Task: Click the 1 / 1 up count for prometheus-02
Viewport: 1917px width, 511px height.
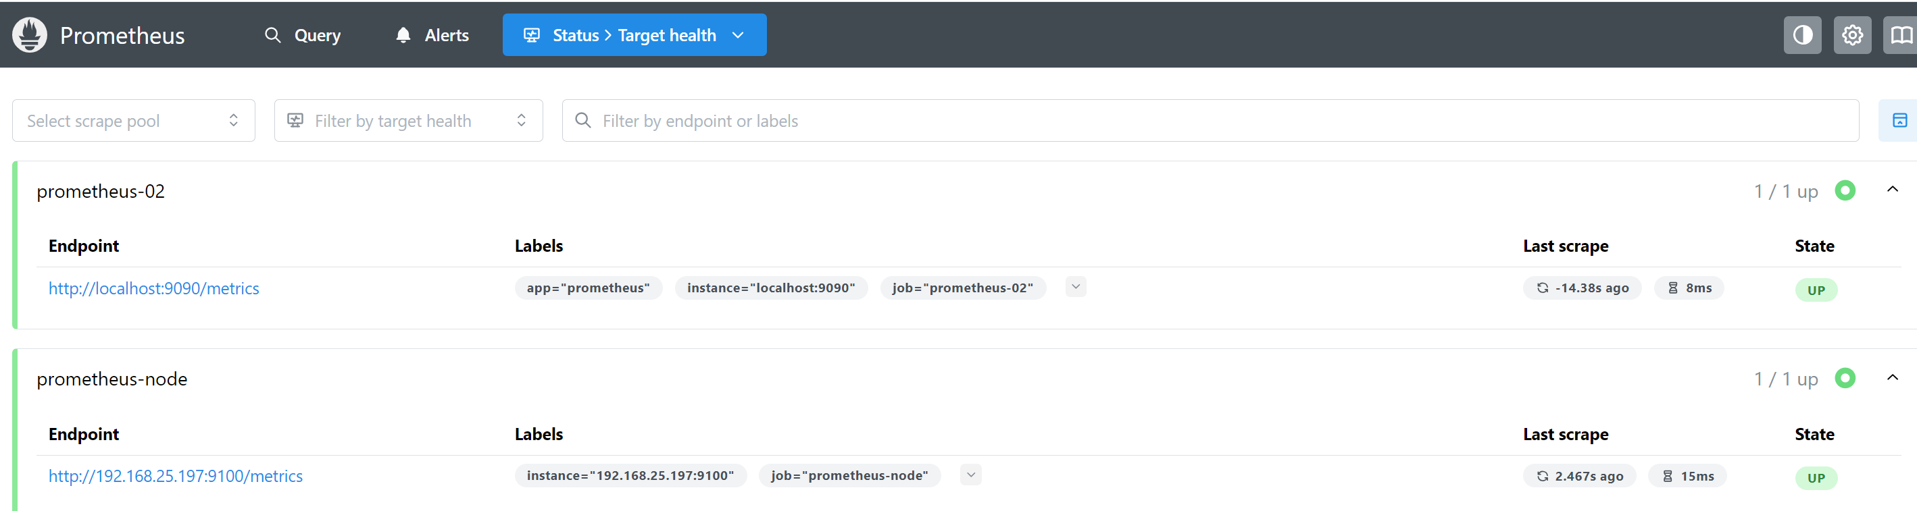Action: click(1785, 192)
